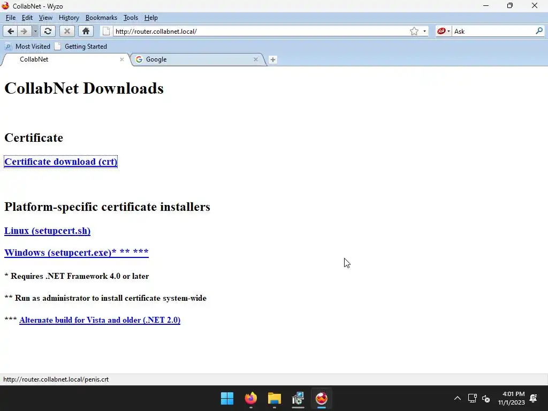Focus the Ask search field
The width and height of the screenshot is (548, 411).
coord(493,32)
